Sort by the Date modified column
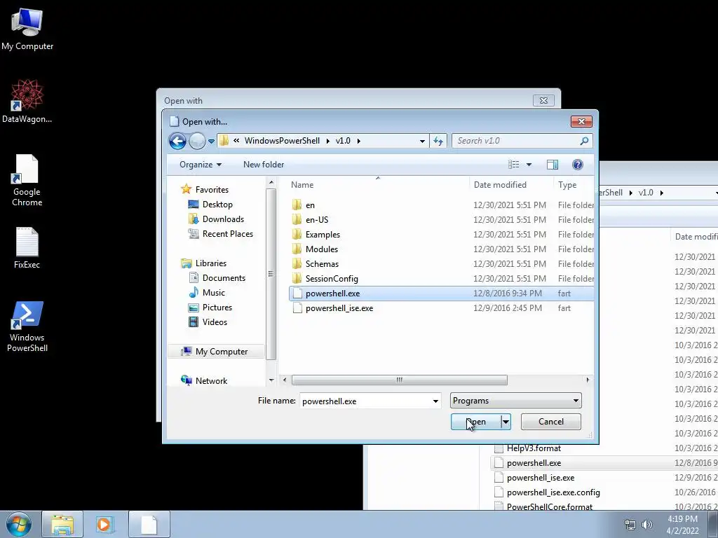 [x=511, y=185]
